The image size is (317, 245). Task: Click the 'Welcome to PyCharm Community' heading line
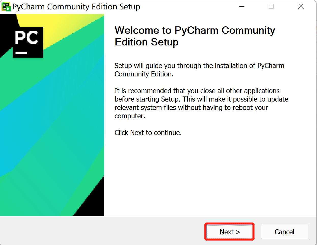coord(195,30)
